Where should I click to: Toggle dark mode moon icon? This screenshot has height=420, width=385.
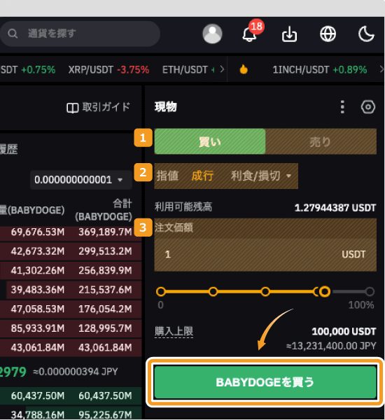click(366, 34)
